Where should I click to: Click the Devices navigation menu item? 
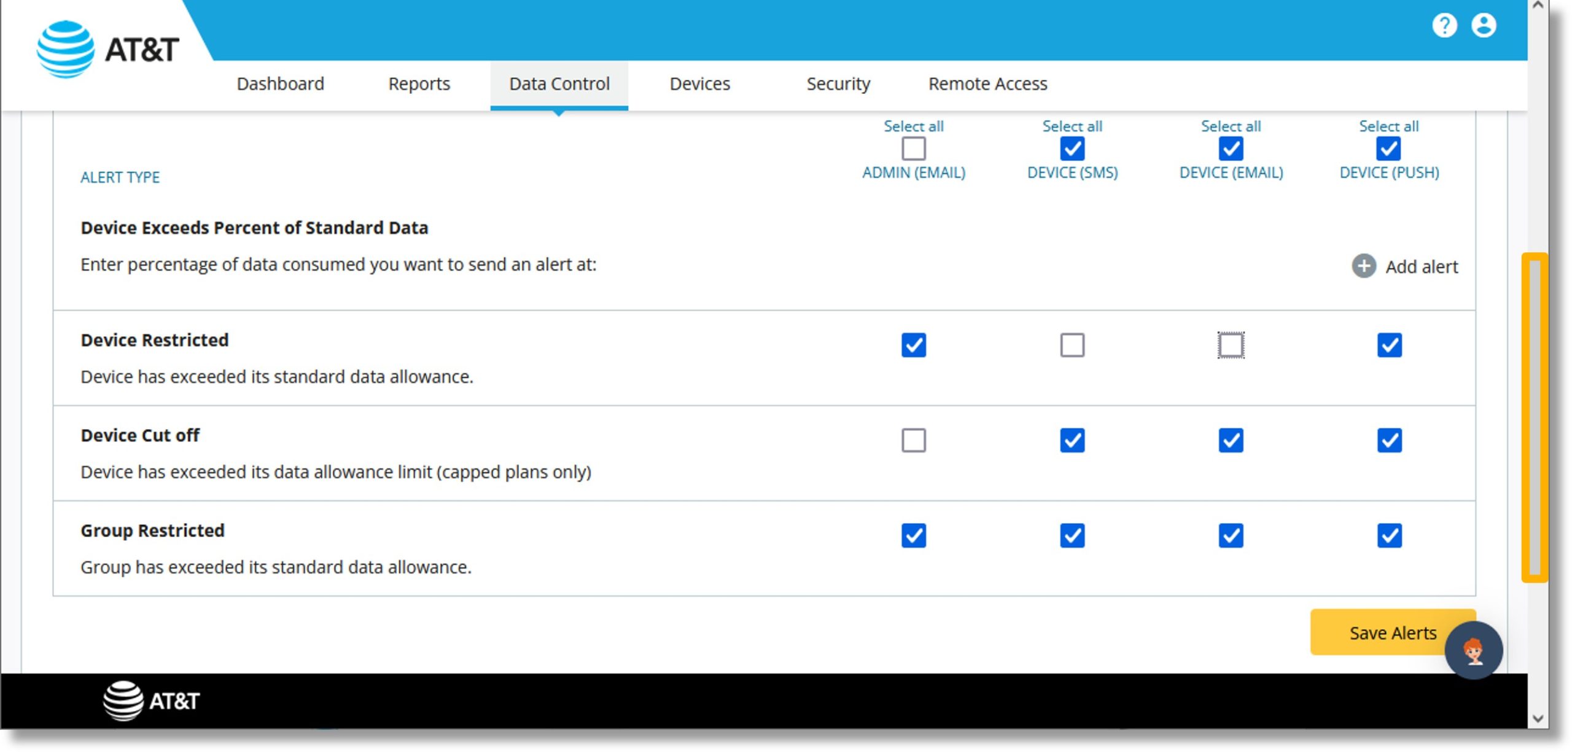(702, 83)
